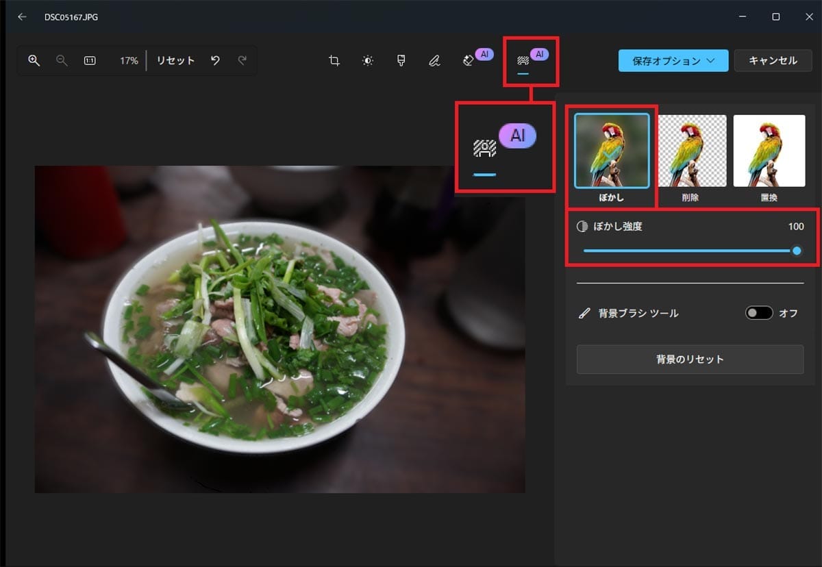
Task: Select the Markup pen tool
Action: [x=434, y=60]
